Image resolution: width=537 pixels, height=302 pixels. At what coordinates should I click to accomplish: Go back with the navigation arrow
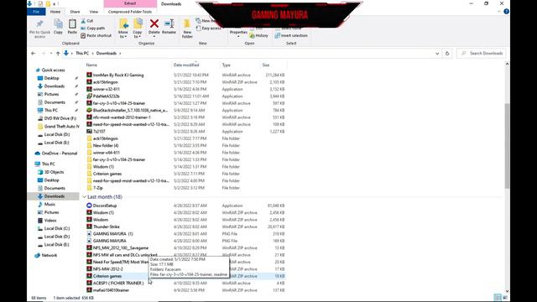tap(34, 54)
